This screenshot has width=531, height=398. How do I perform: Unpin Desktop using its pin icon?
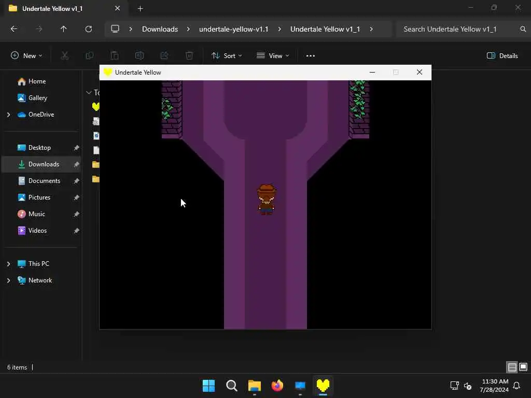point(77,148)
